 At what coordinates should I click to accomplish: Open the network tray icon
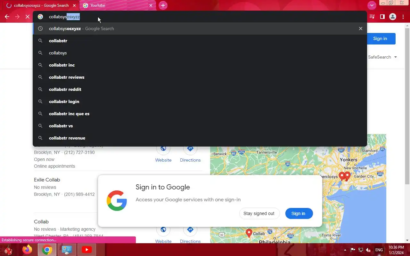pyautogui.click(x=361, y=250)
